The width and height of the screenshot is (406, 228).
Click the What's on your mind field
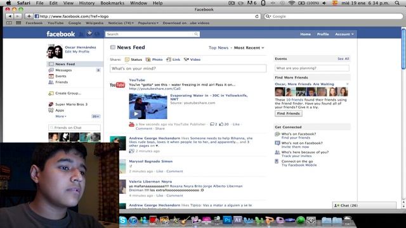[x=188, y=68]
